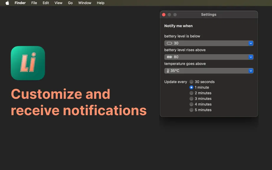The height and width of the screenshot is (170, 272).
Task: Click the 'battery level rises above' label
Action: [x=185, y=50]
